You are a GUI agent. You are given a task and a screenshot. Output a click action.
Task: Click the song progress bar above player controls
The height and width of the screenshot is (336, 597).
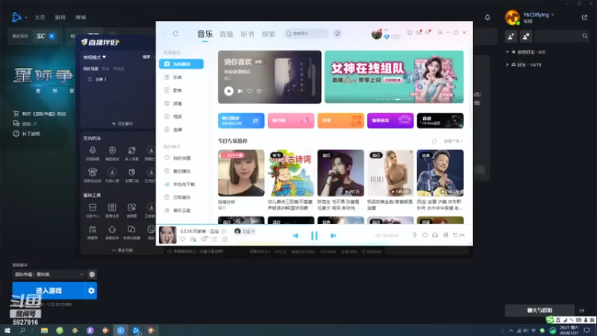pyautogui.click(x=314, y=224)
